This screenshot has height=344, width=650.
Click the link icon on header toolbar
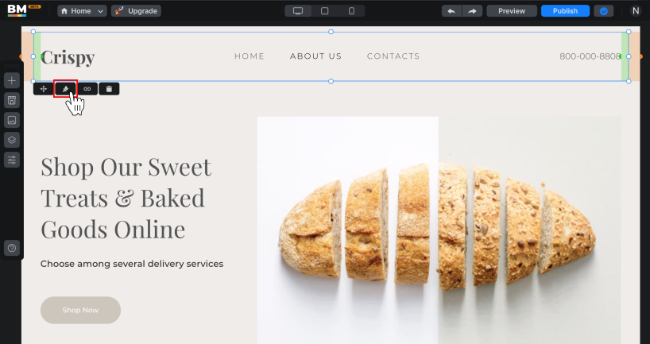[87, 89]
